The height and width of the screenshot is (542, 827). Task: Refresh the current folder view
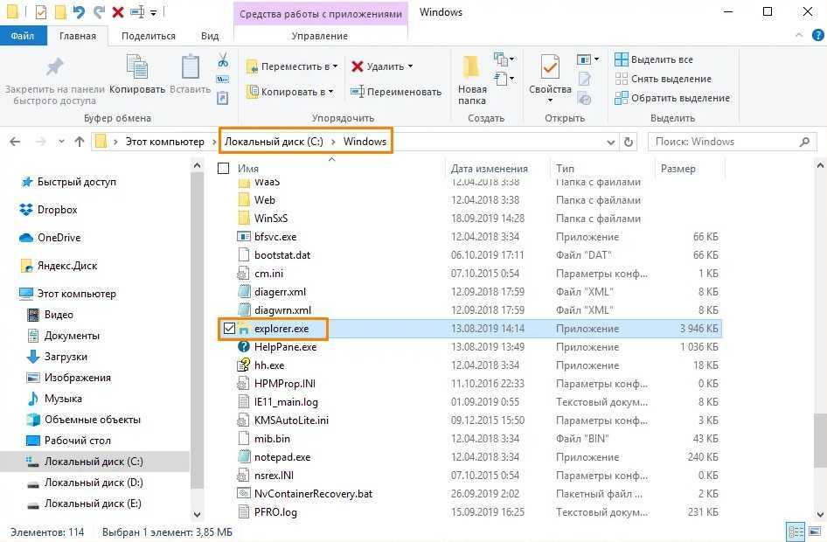(629, 142)
